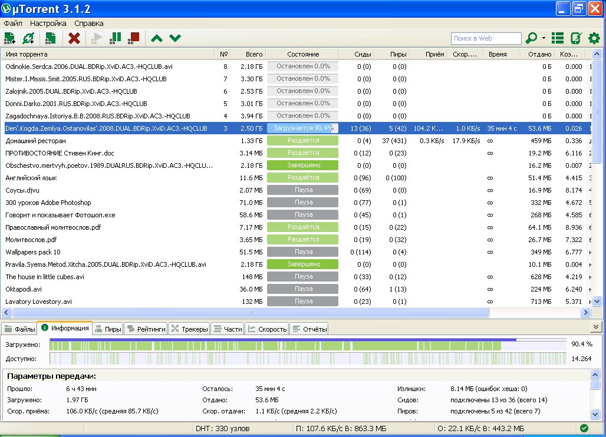Switch to the Части tab
Image resolution: width=606 pixels, height=437 pixels.
(x=228, y=329)
